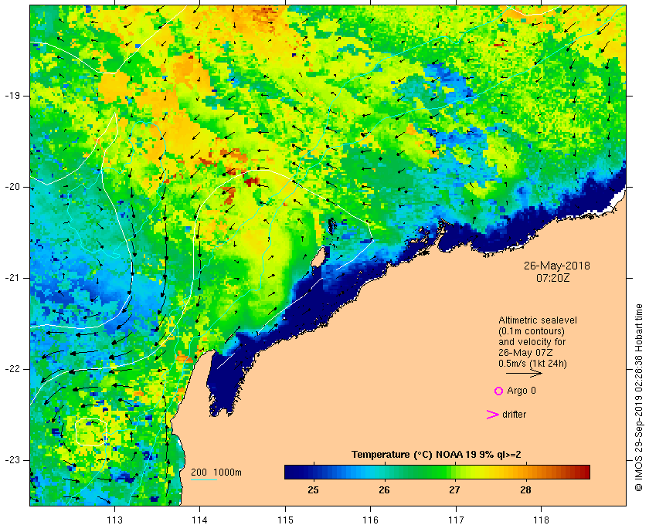This screenshot has width=649, height=525.
Task: Click the longitude axis label '118'
Action: (542, 520)
